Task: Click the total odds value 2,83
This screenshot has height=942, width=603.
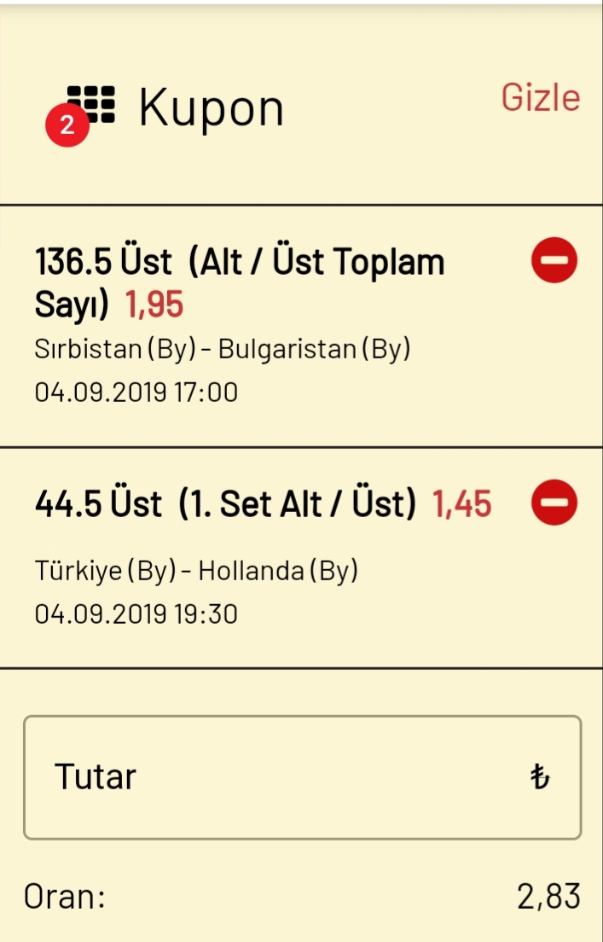Action: pyautogui.click(x=549, y=897)
